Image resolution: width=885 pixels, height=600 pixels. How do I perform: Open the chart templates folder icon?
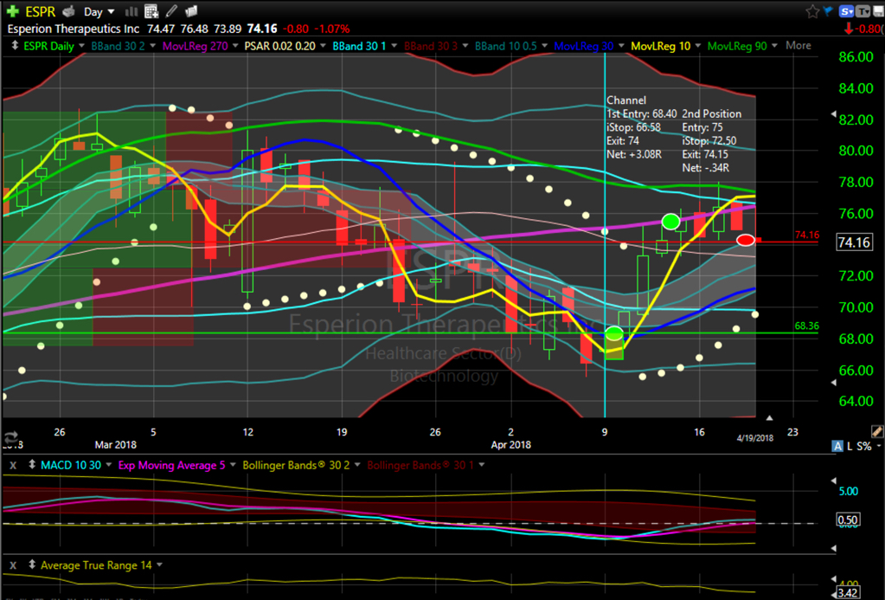click(191, 11)
